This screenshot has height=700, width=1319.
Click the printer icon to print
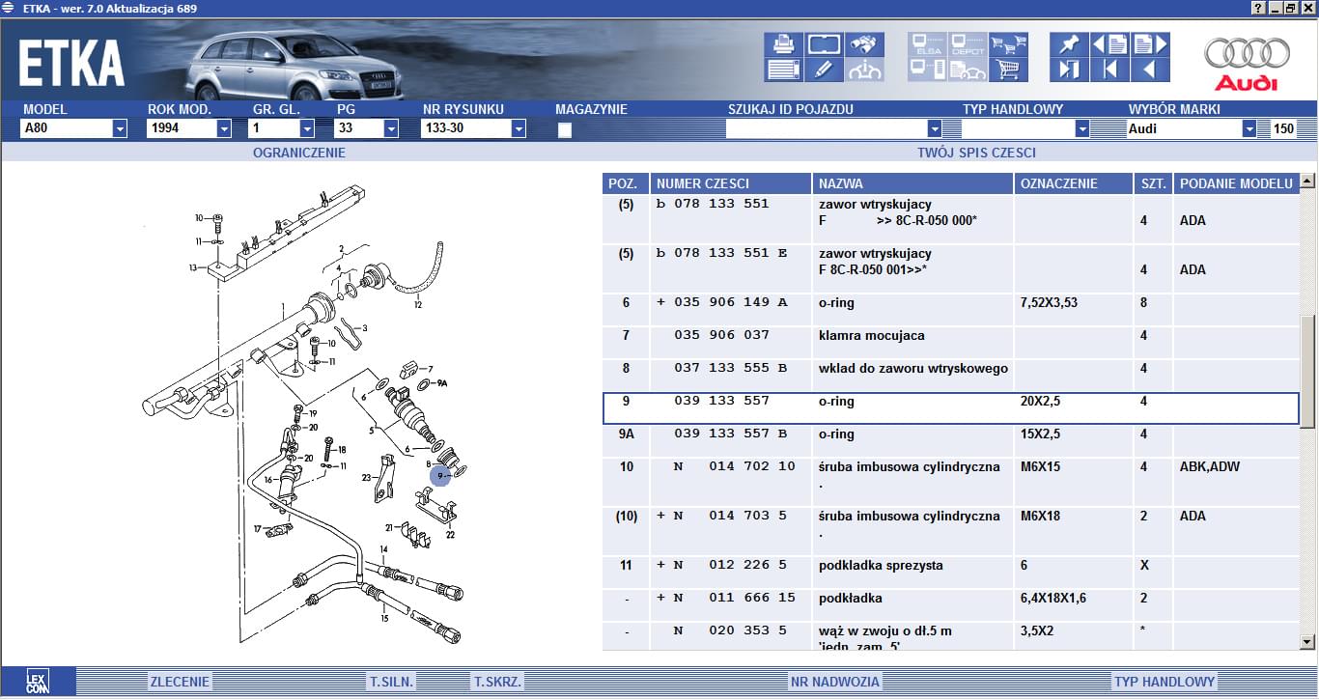coord(783,44)
